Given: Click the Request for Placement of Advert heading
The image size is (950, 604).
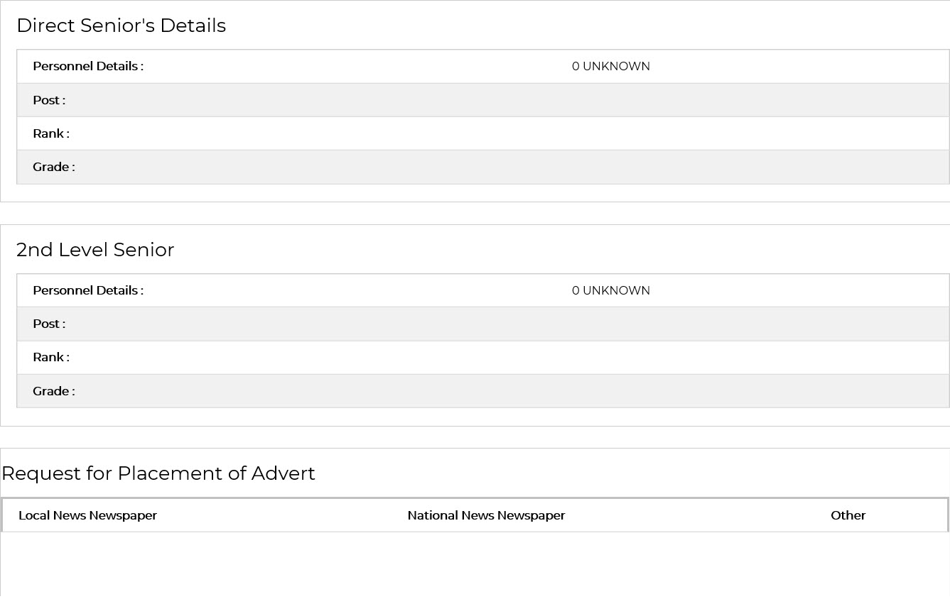Looking at the screenshot, I should pos(158,473).
